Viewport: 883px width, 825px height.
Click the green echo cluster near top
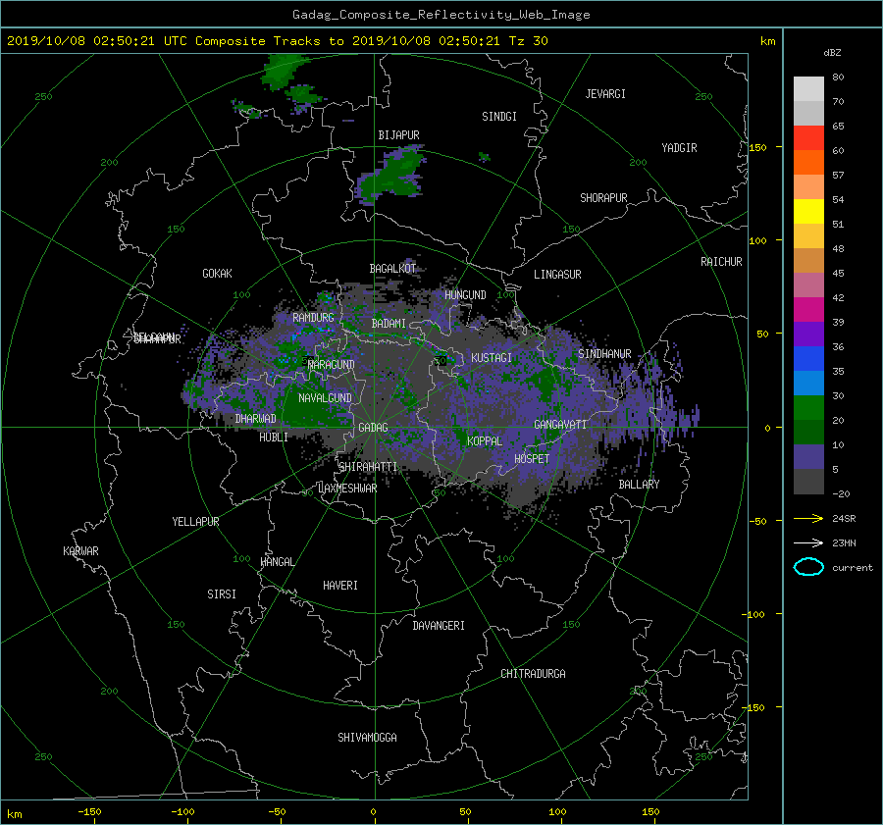click(286, 72)
